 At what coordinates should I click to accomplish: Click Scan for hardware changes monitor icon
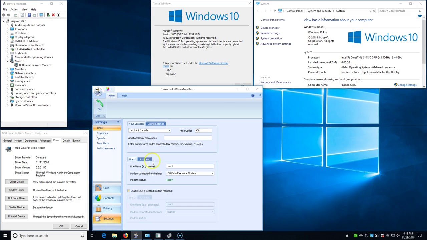[x=41, y=15]
